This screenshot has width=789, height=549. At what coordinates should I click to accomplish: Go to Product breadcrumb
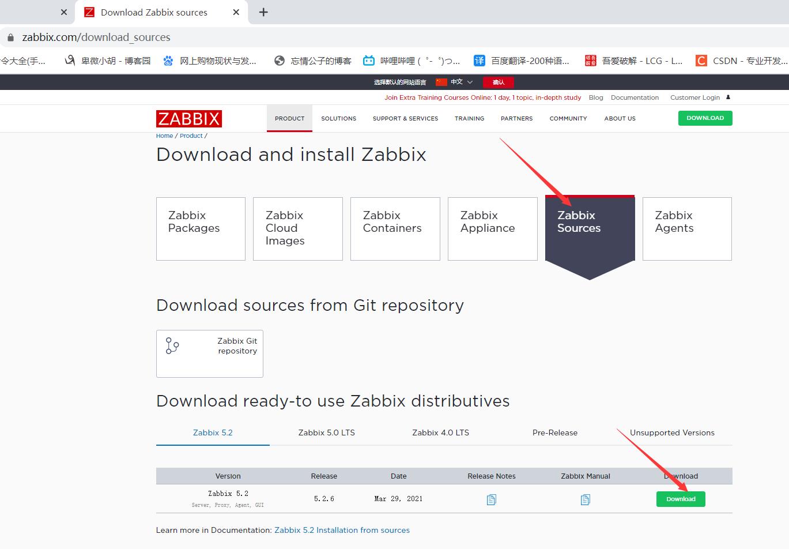pyautogui.click(x=191, y=136)
